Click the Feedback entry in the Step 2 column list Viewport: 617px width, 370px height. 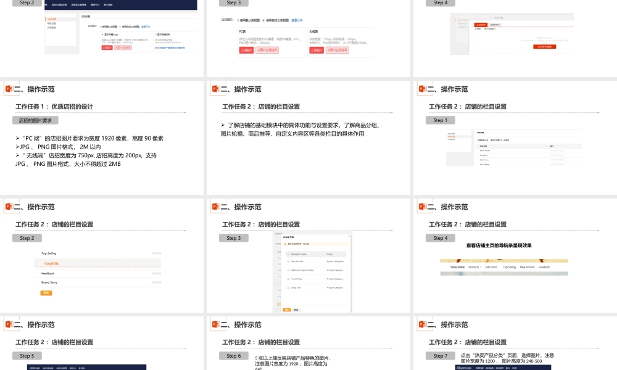[x=48, y=273]
